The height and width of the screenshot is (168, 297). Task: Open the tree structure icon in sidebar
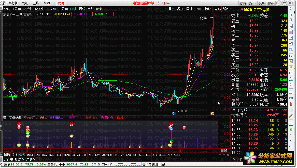tap(291, 61)
